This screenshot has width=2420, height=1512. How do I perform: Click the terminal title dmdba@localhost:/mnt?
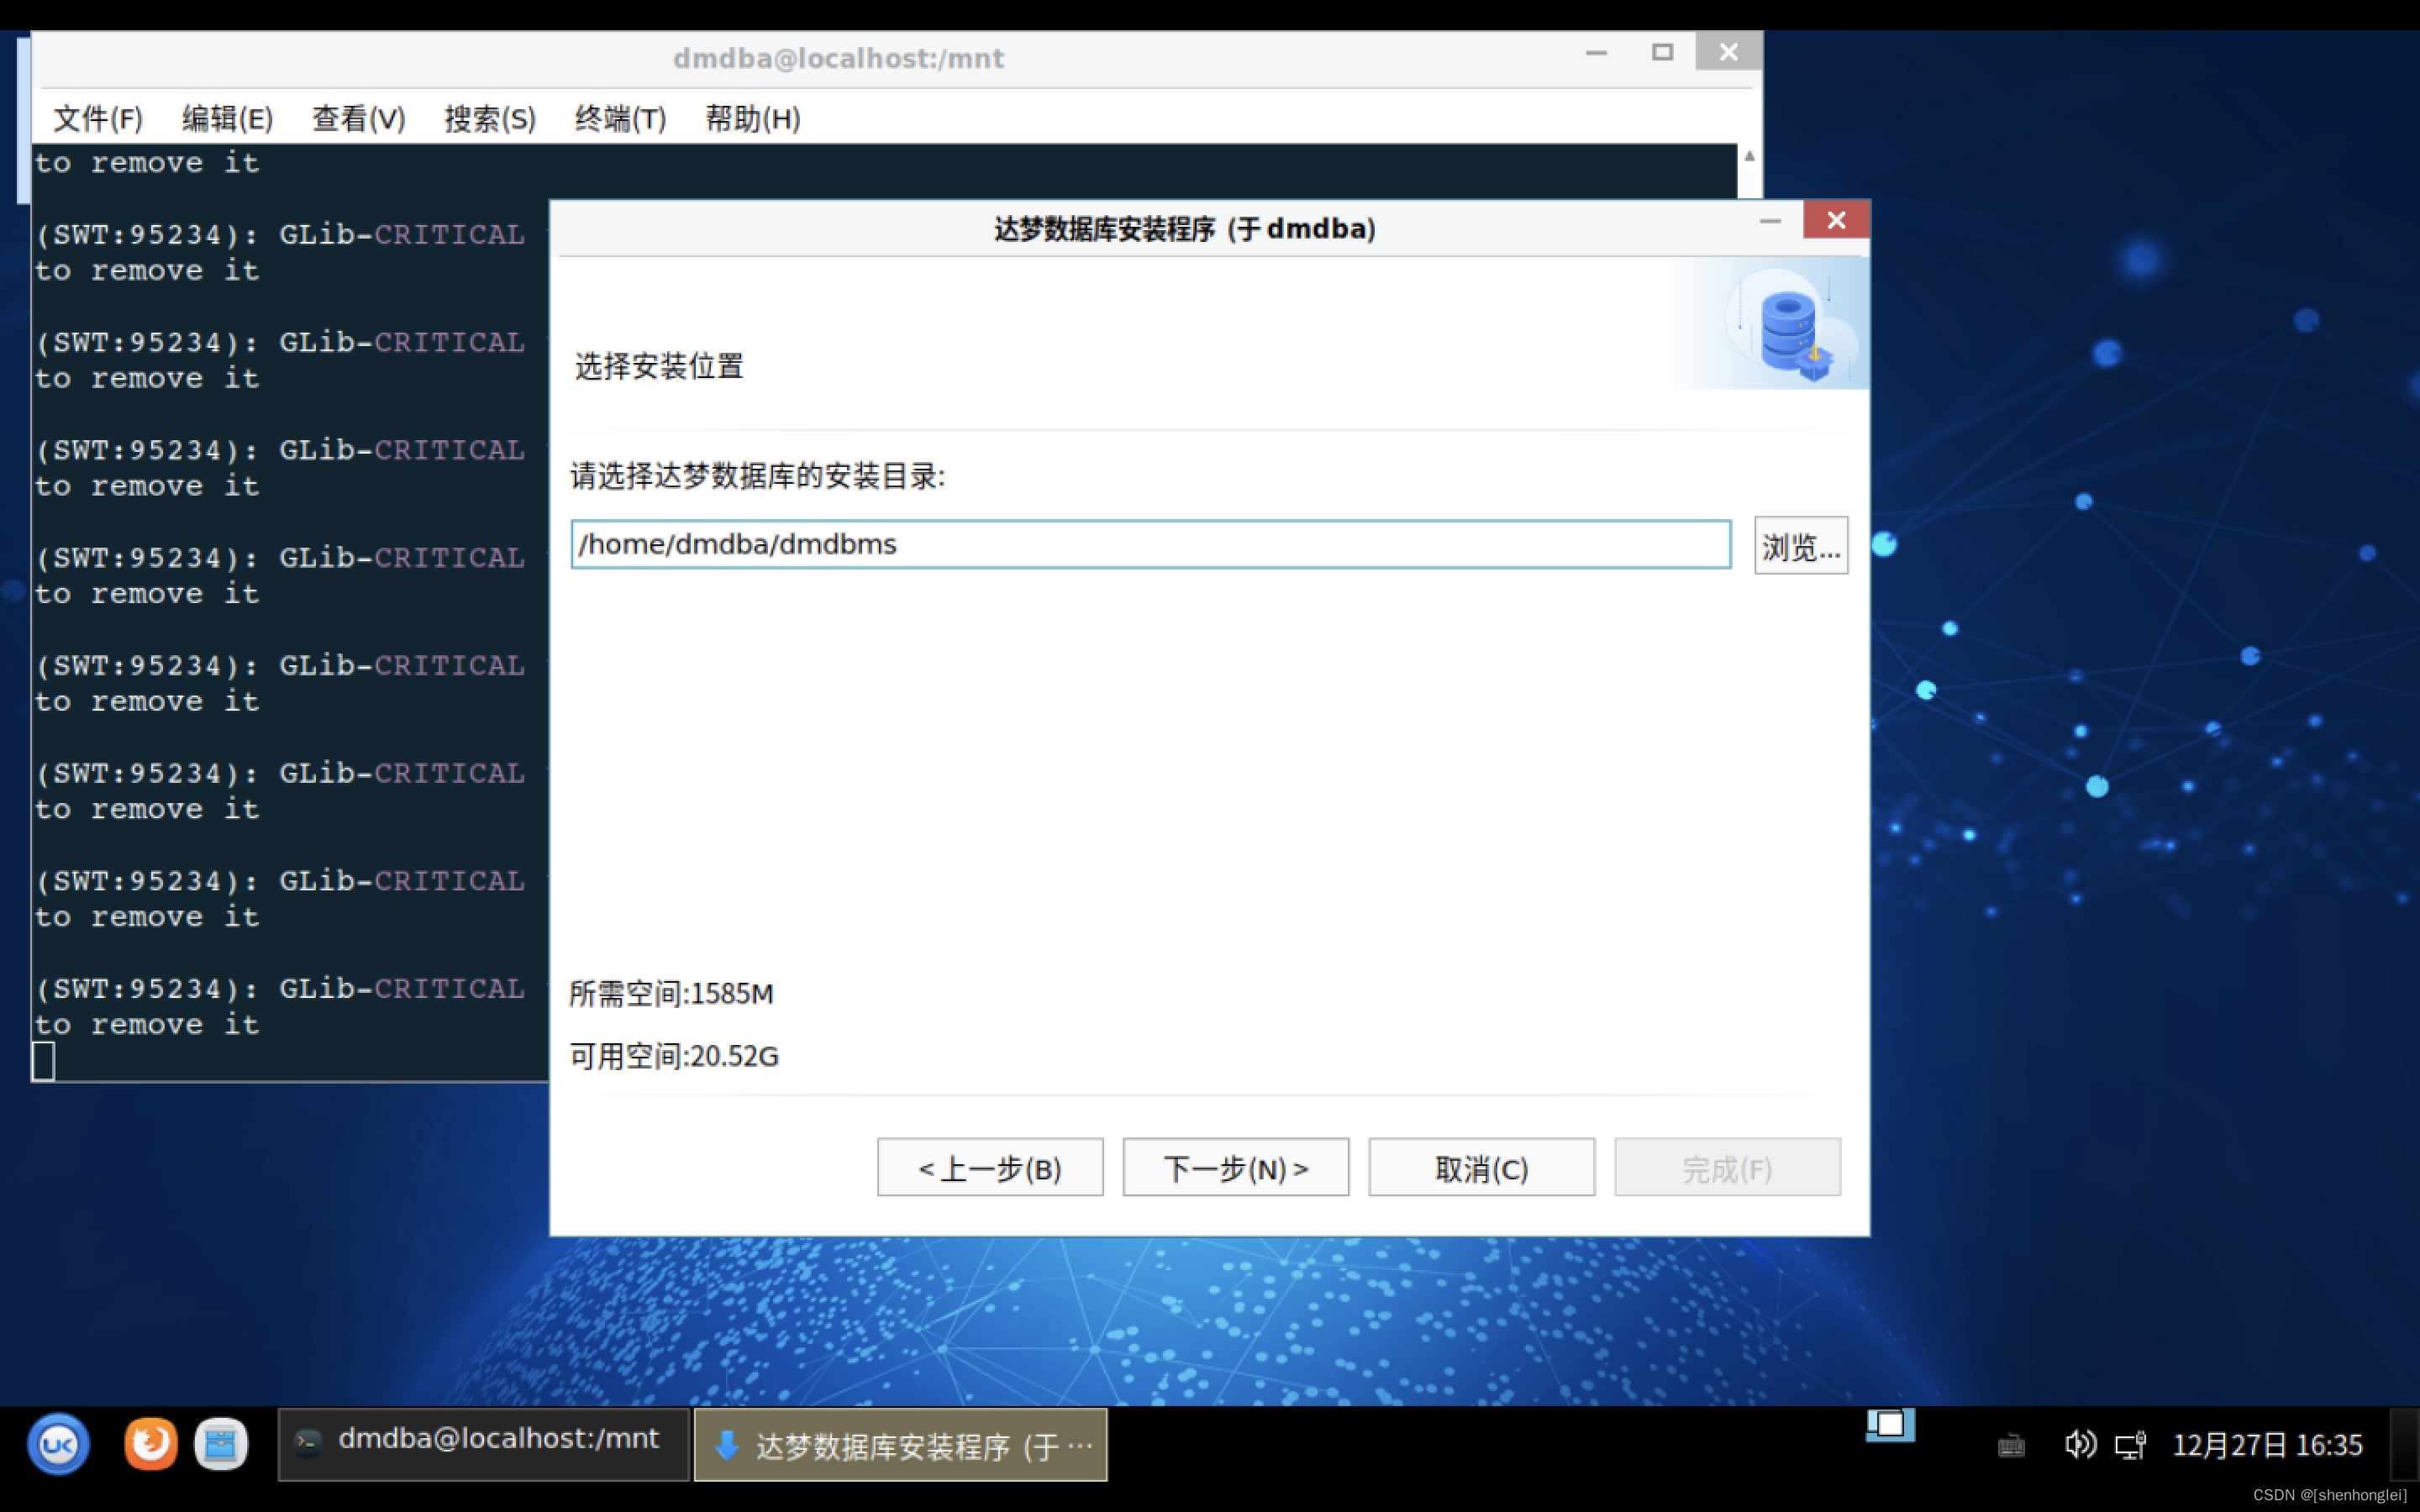[838, 58]
